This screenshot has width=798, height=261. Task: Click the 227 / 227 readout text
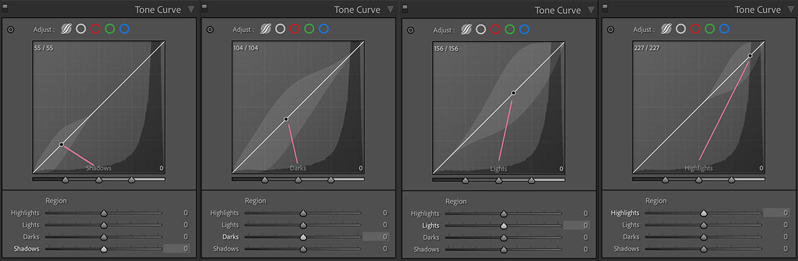(647, 48)
